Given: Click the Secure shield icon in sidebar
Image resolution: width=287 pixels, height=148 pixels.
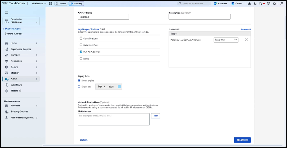Looking at the screenshot, I should point(7,67).
